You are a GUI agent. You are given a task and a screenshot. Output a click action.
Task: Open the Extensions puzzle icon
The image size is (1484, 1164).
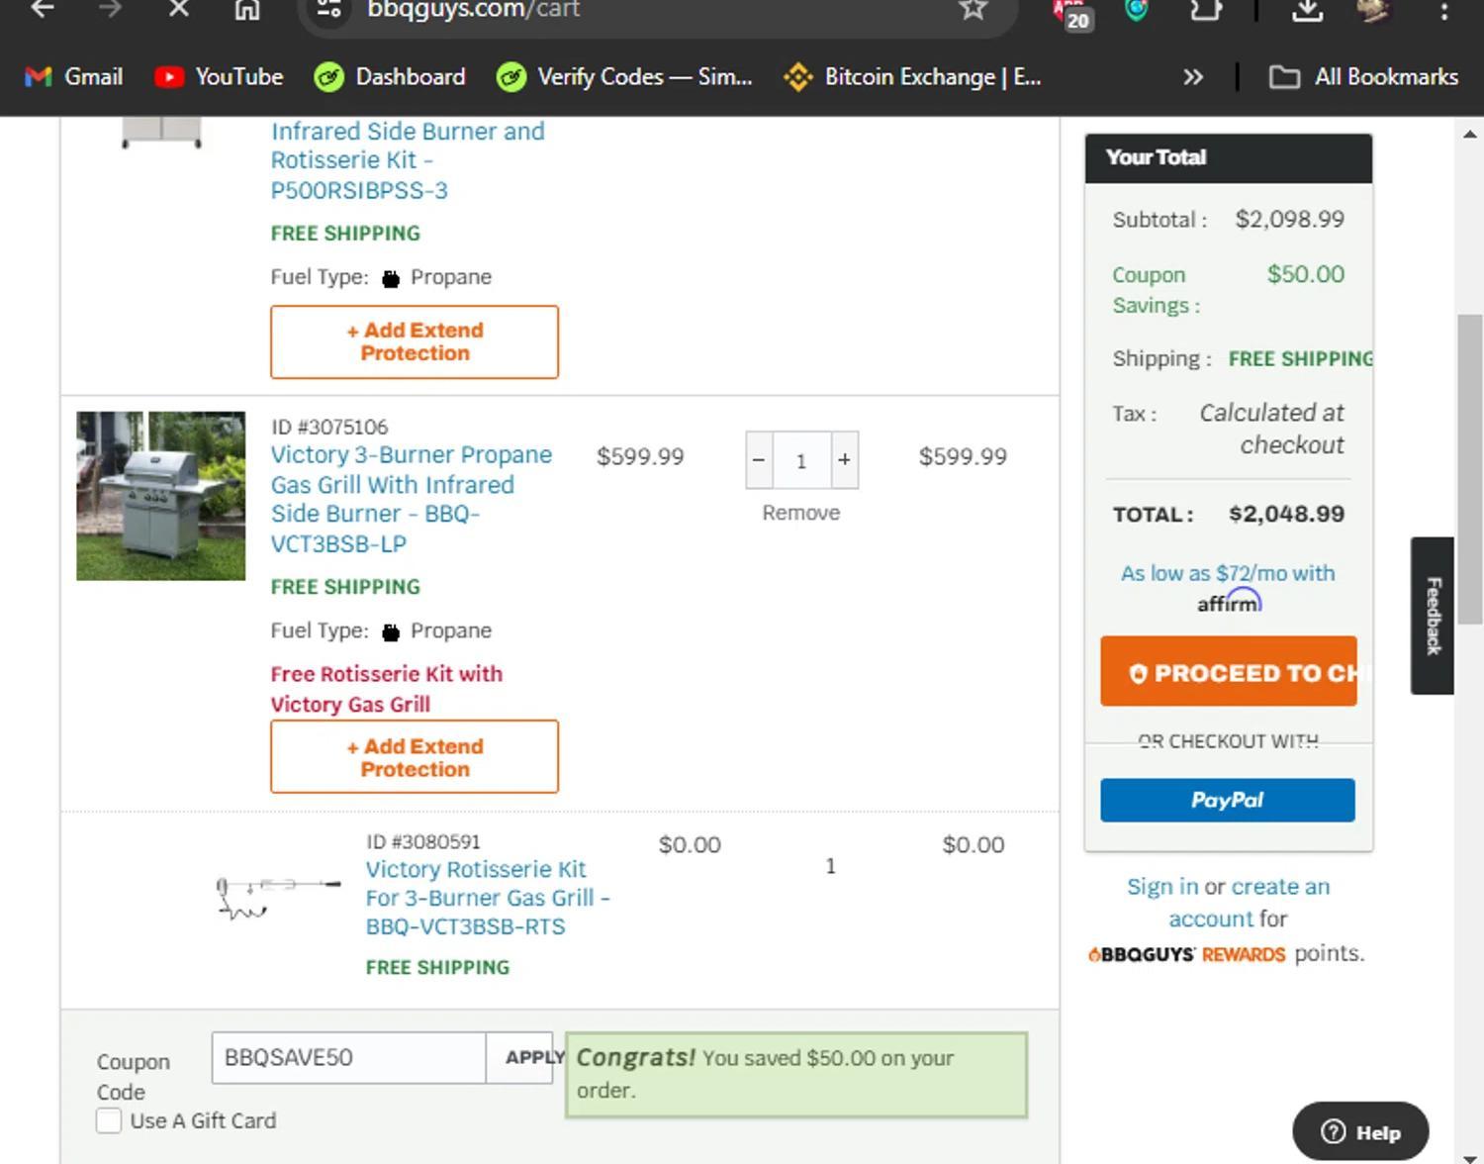pyautogui.click(x=1205, y=9)
